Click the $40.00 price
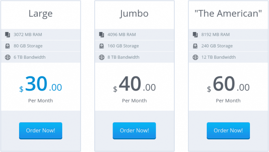The image size is (269, 152). tap(134, 84)
